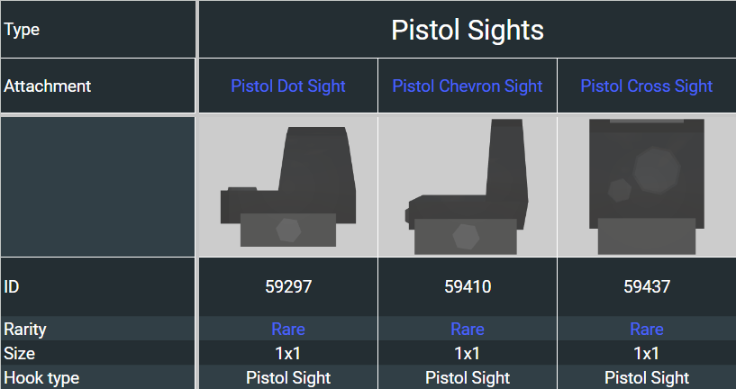
Task: Select the ID value 59297
Action: tap(288, 287)
